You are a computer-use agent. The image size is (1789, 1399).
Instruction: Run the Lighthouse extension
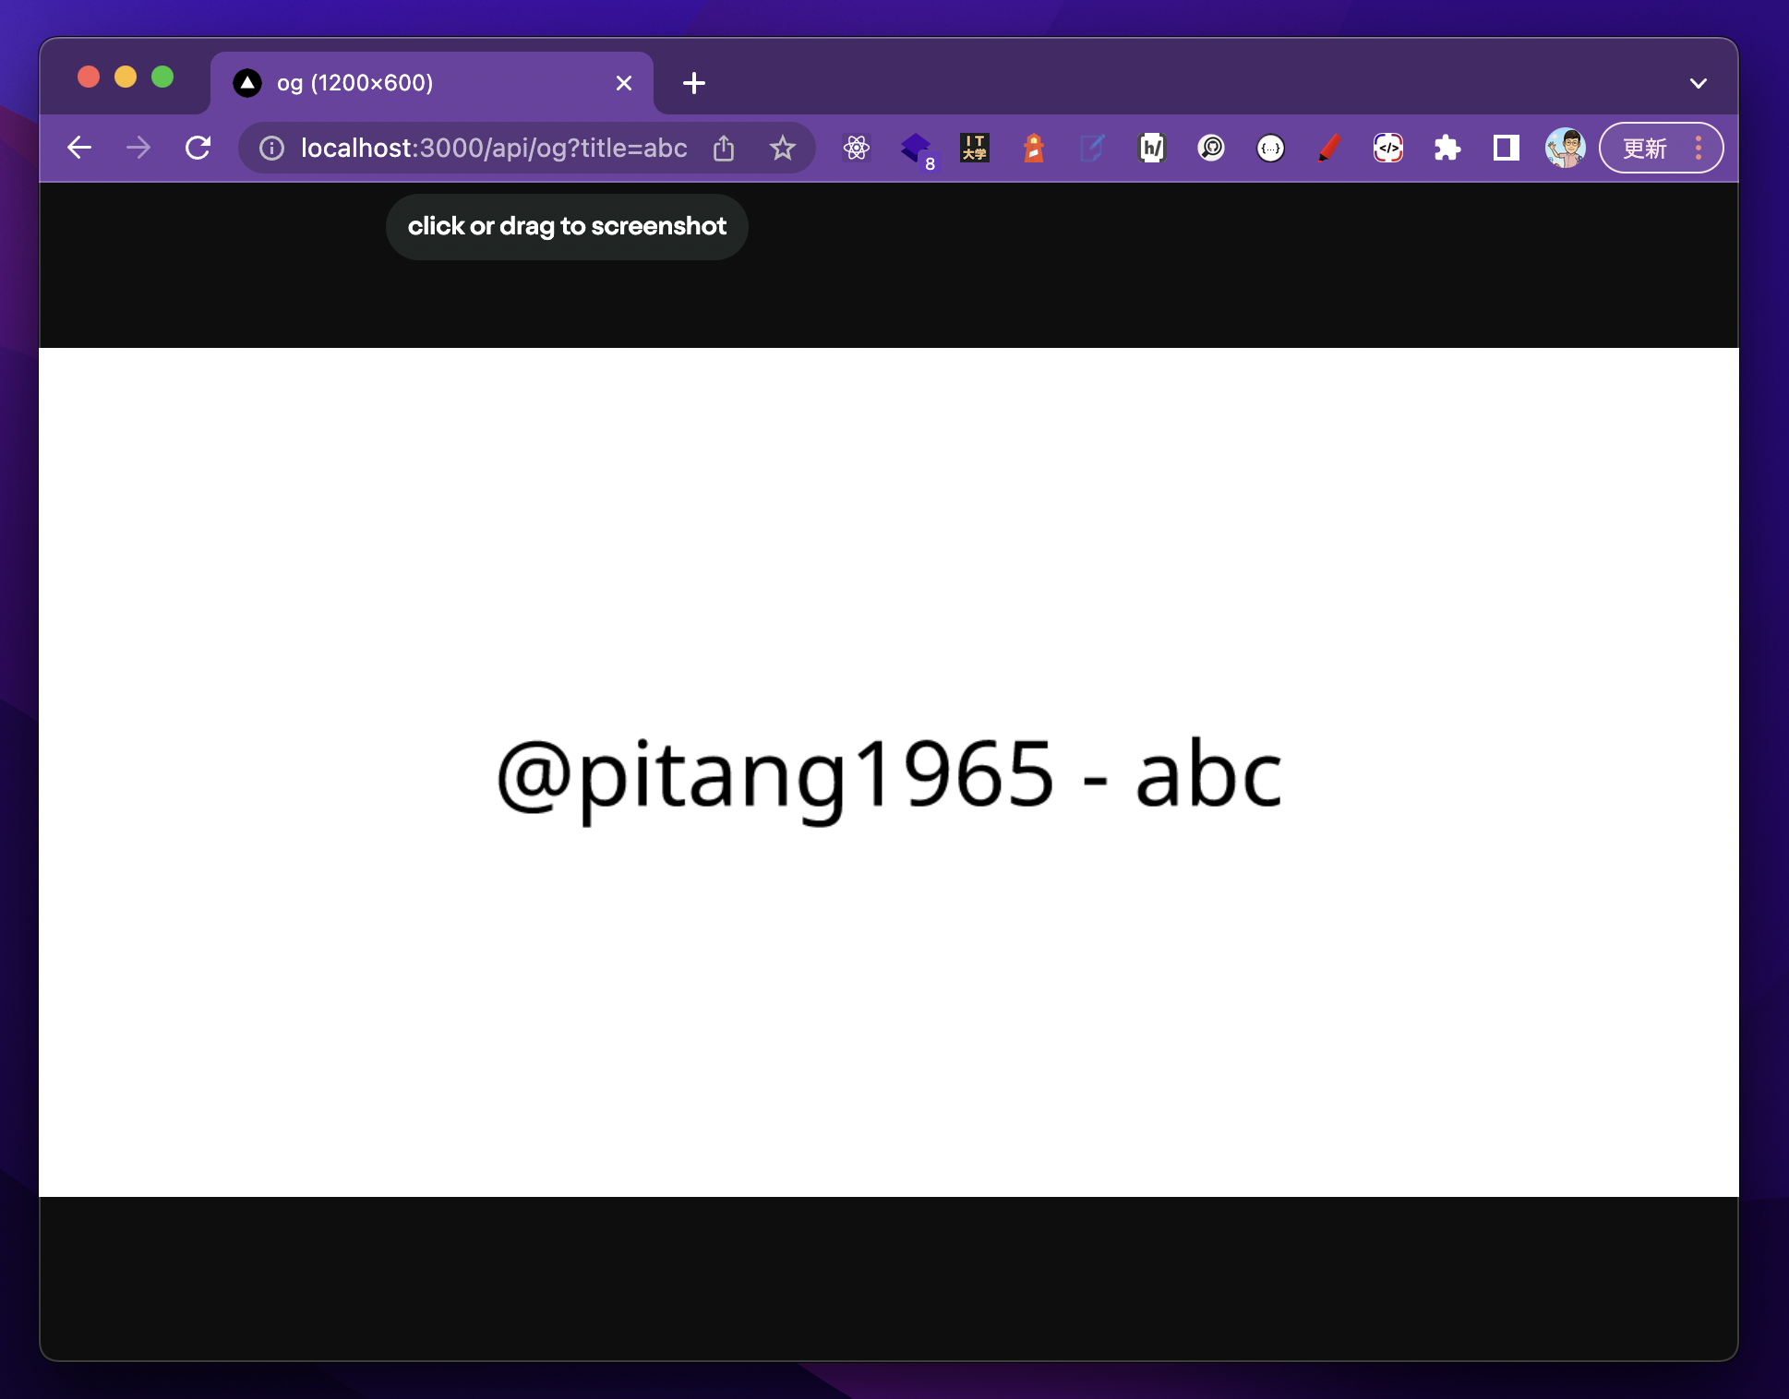pyautogui.click(x=1033, y=148)
